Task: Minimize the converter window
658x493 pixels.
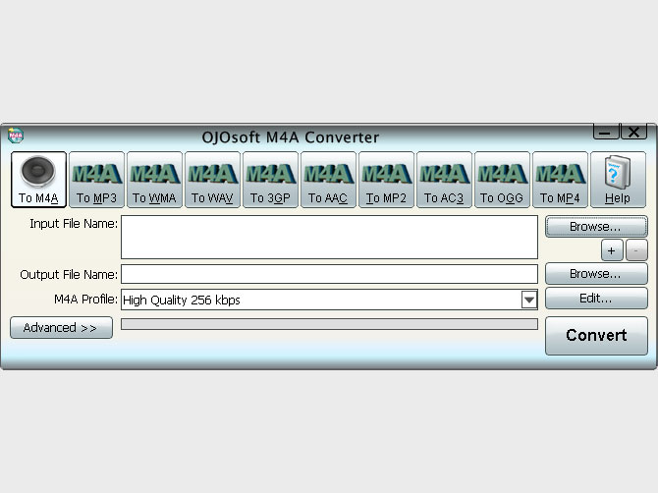Action: pos(606,132)
